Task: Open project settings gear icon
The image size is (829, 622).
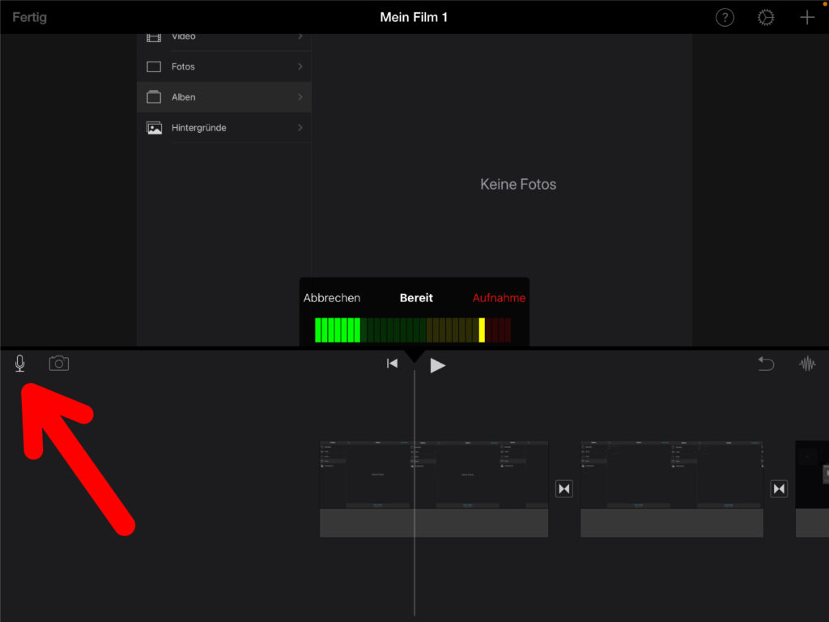Action: click(766, 18)
